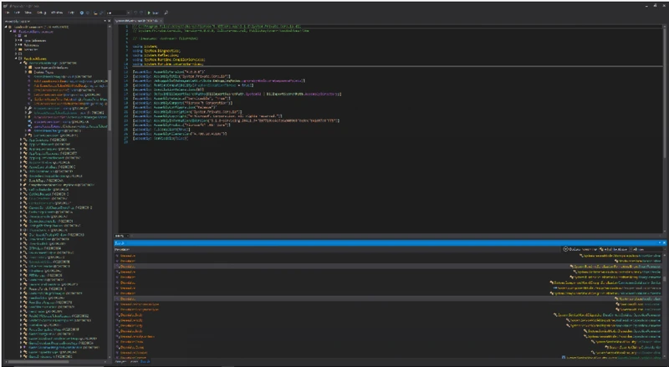Click the 'using System;' line in editor
This screenshot has width=669, height=367.
click(x=145, y=47)
